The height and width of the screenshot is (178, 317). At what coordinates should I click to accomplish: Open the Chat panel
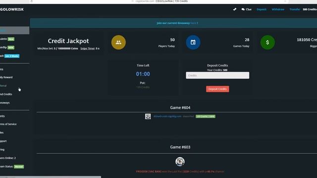[247, 9]
